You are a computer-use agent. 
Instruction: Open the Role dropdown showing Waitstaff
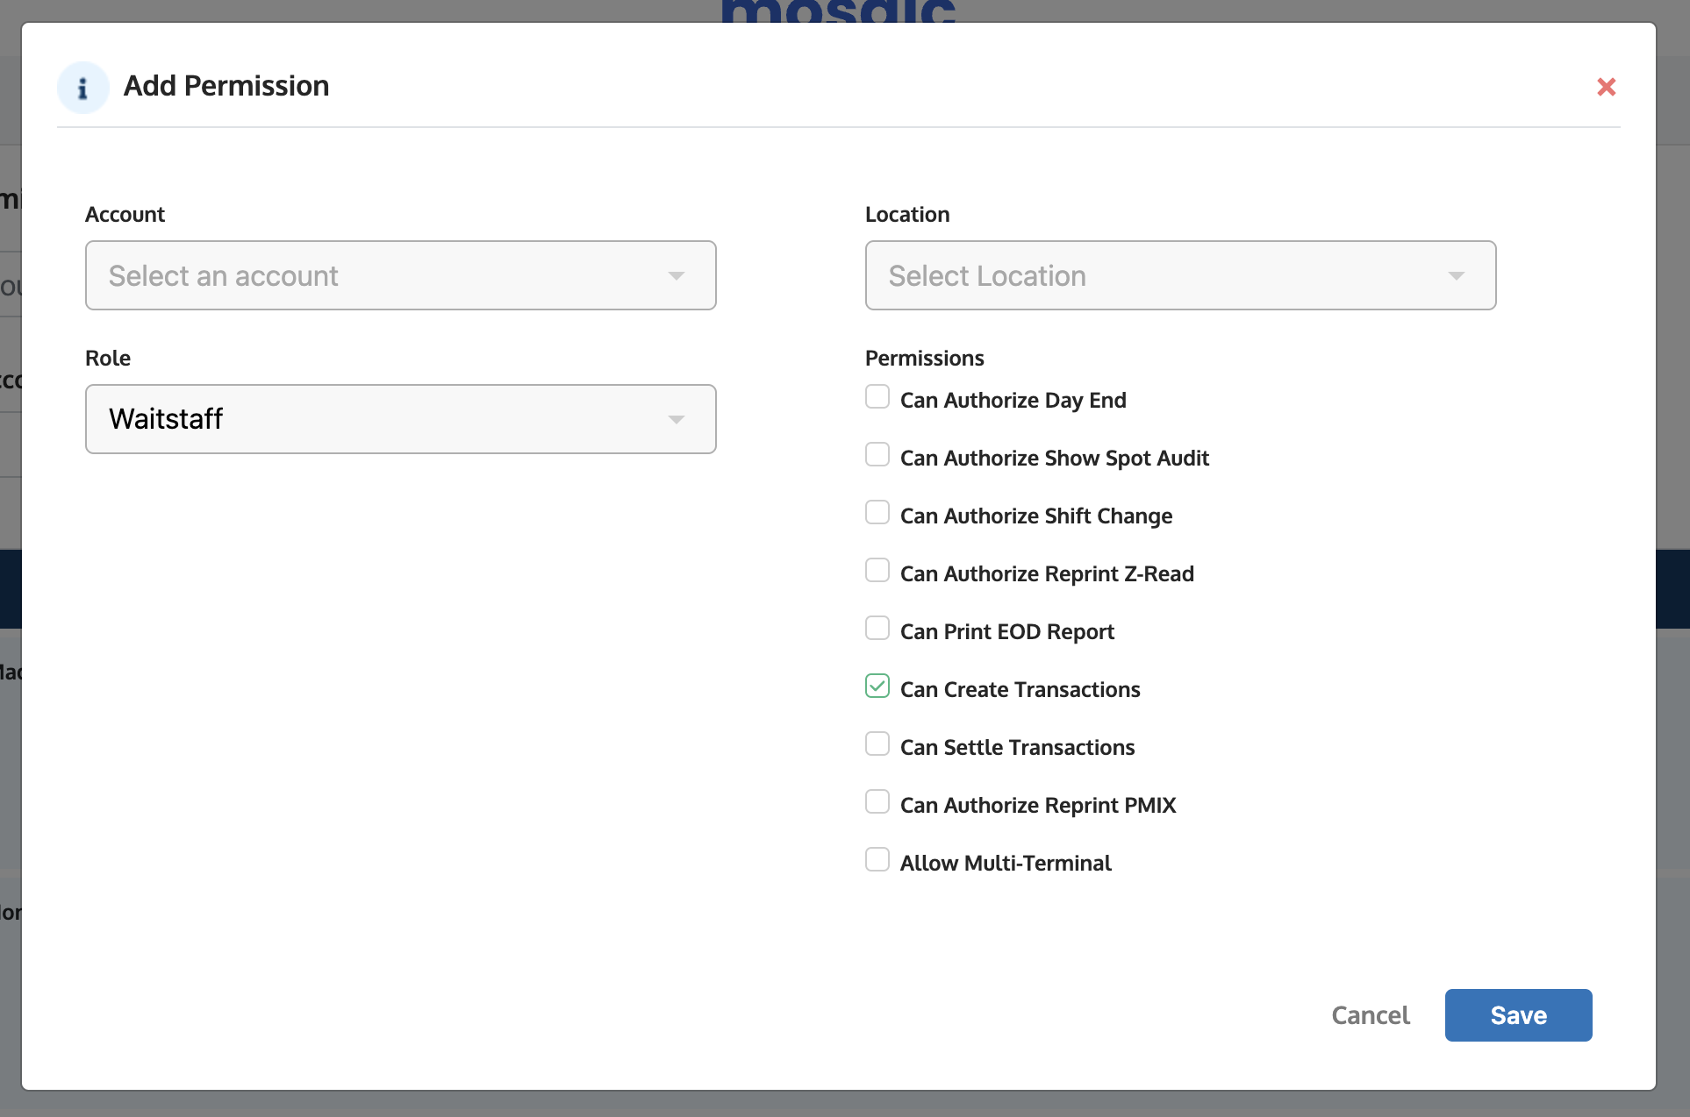(x=400, y=419)
